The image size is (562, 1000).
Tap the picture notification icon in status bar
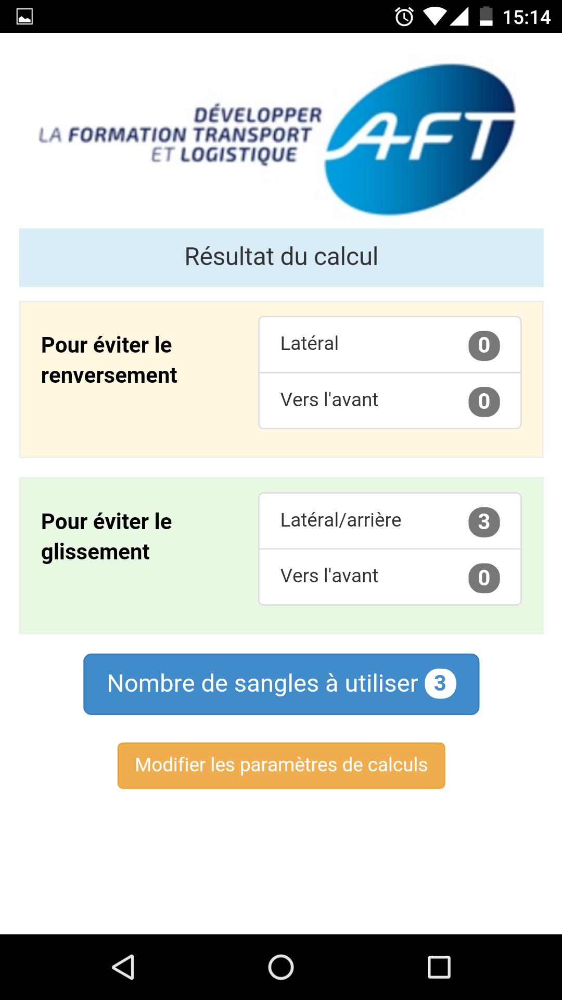click(24, 17)
